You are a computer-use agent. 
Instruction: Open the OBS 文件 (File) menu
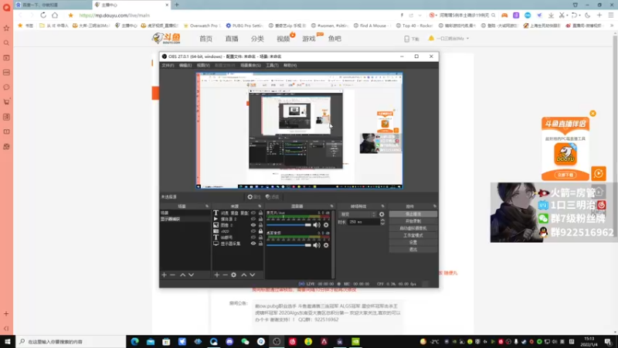pos(168,65)
